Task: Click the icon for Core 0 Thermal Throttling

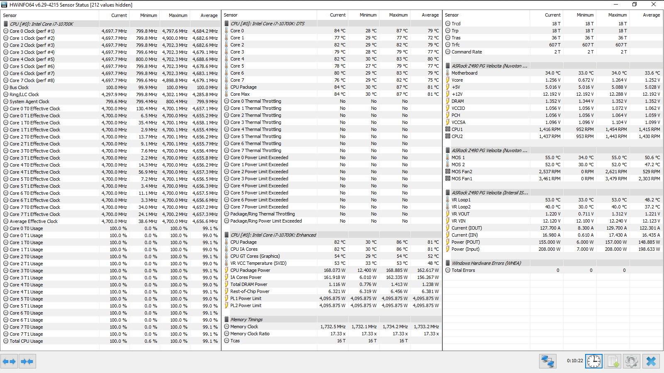Action: 227,101
